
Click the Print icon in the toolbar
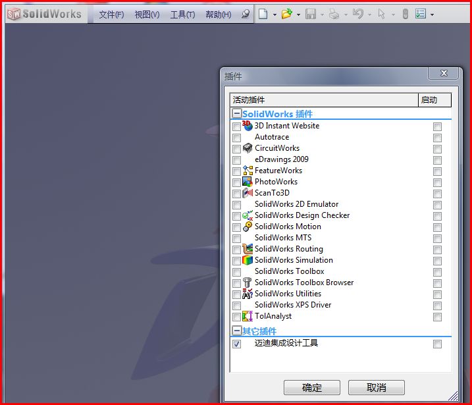tap(334, 14)
